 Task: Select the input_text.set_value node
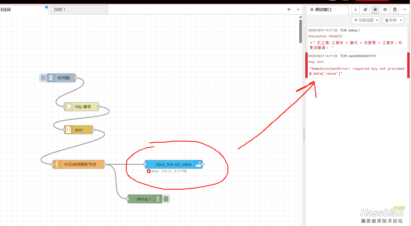(174, 164)
